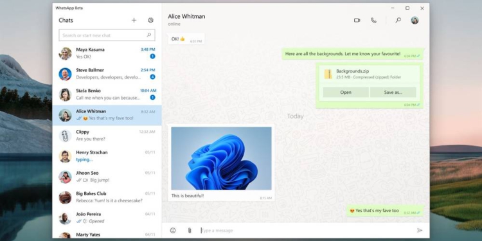Image resolution: width=482 pixels, height=241 pixels.
Task: Open the Clippy chat
Action: [107, 136]
